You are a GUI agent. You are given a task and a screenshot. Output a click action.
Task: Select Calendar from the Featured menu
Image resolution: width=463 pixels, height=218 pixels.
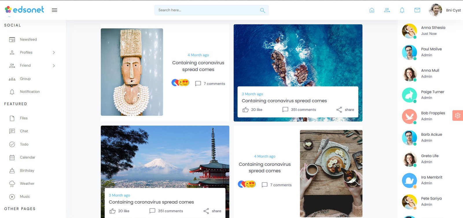(x=27, y=157)
